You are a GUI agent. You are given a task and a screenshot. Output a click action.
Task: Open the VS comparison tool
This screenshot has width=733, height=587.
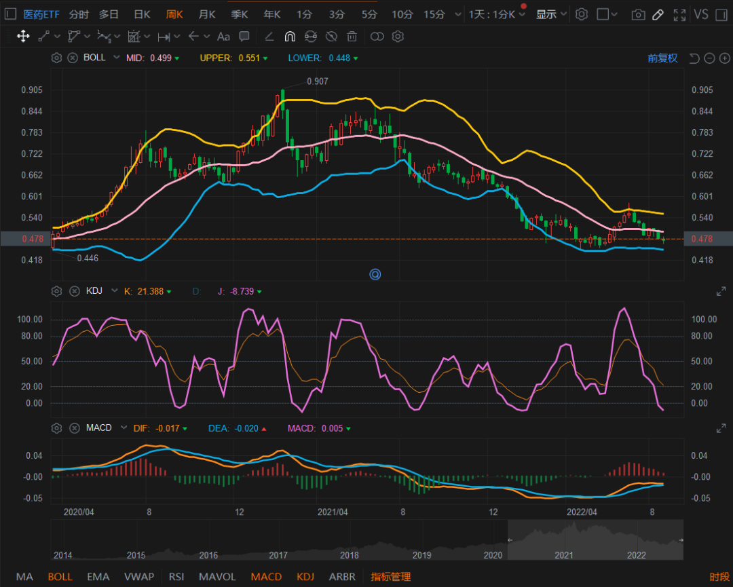click(700, 14)
